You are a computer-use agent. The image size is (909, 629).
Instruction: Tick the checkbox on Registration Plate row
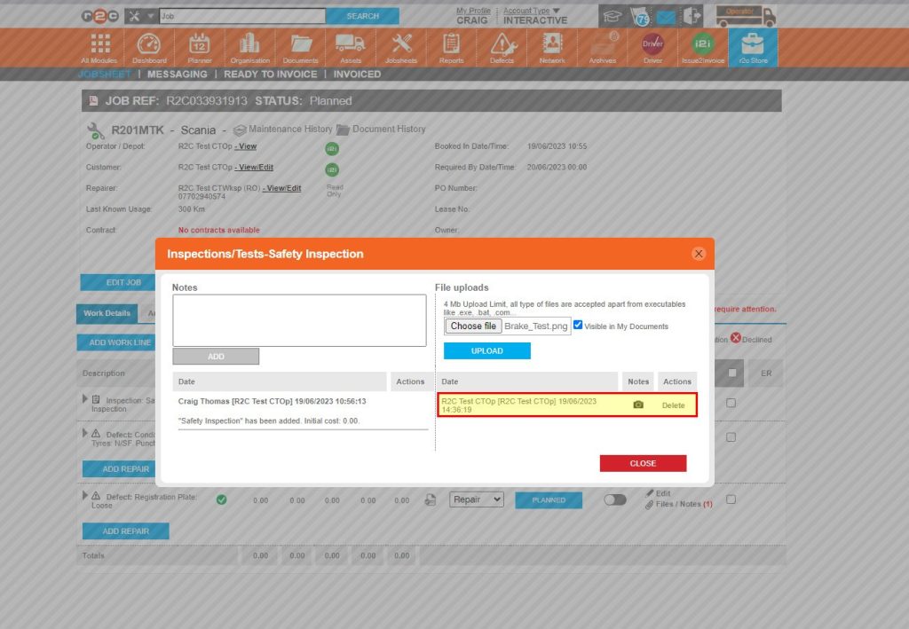coord(731,499)
